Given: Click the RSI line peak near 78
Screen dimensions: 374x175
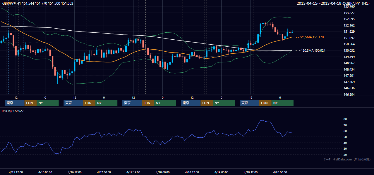Looking at the screenshot, I should [x=262, y=120].
